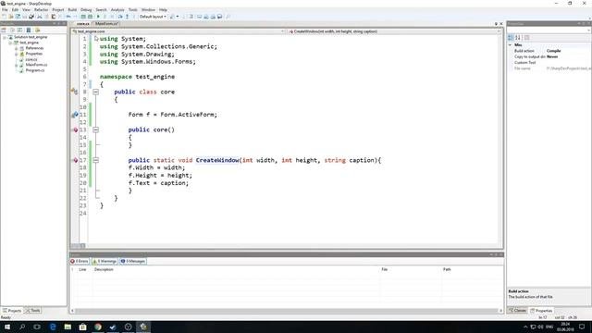The width and height of the screenshot is (592, 333).
Task: Select core.cs in the project tree
Action: coord(31,59)
